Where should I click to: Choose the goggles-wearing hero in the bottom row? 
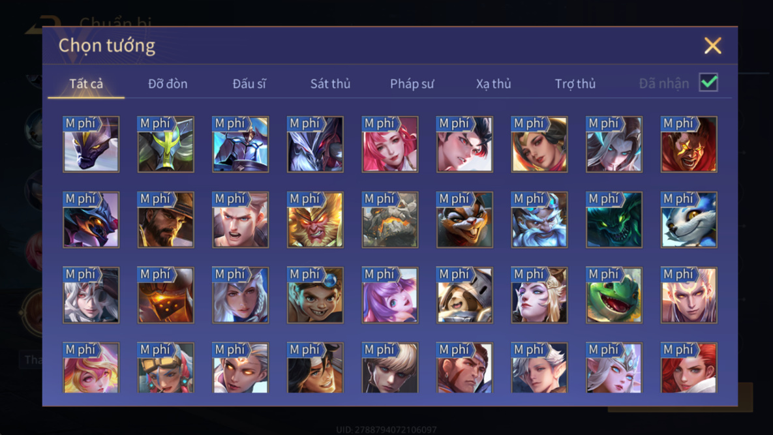click(x=166, y=368)
